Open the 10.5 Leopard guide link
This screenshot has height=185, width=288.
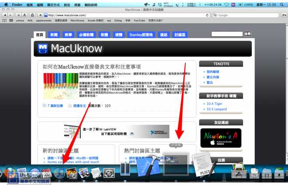[x=216, y=109]
